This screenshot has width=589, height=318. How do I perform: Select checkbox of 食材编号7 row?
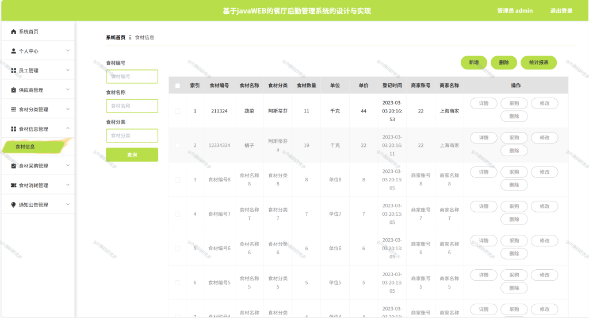(178, 214)
